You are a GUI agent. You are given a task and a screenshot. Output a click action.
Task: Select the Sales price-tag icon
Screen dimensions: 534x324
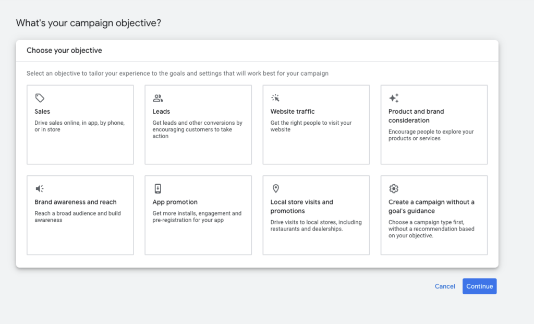click(40, 97)
